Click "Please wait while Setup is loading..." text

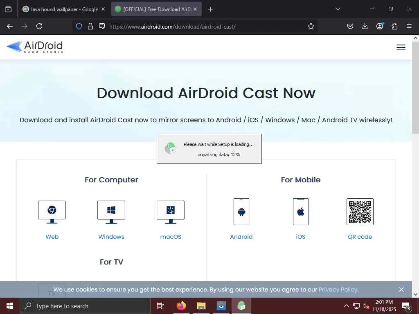219,144
